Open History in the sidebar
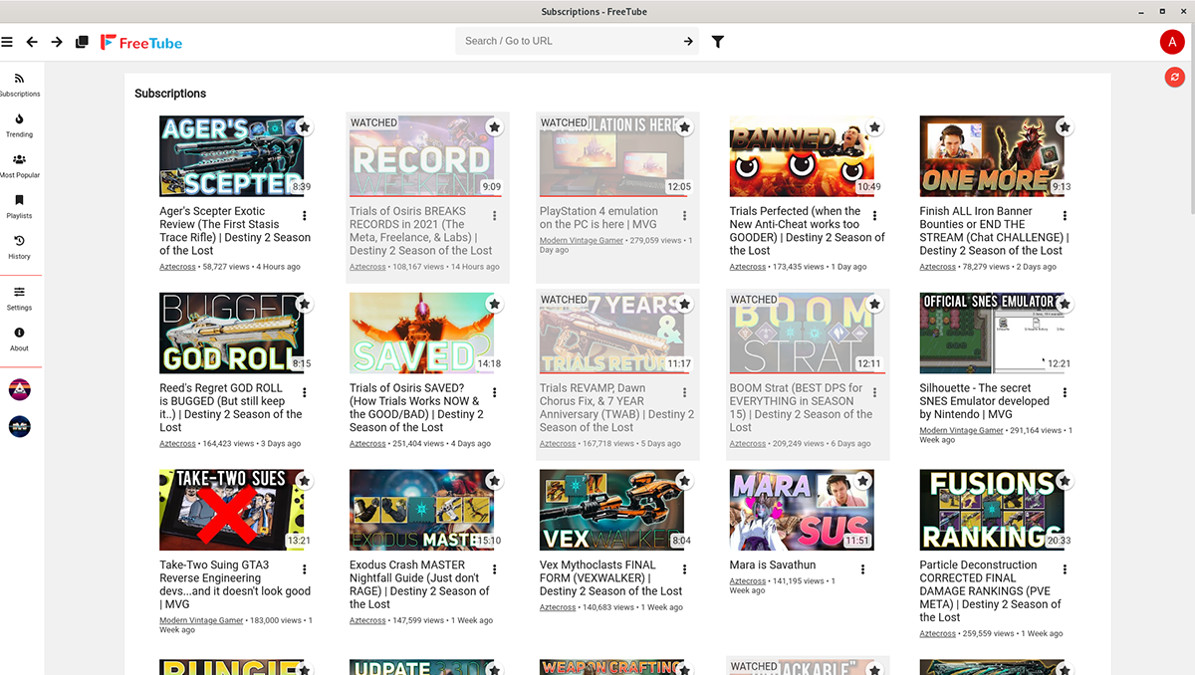1195x675 pixels. click(x=20, y=248)
